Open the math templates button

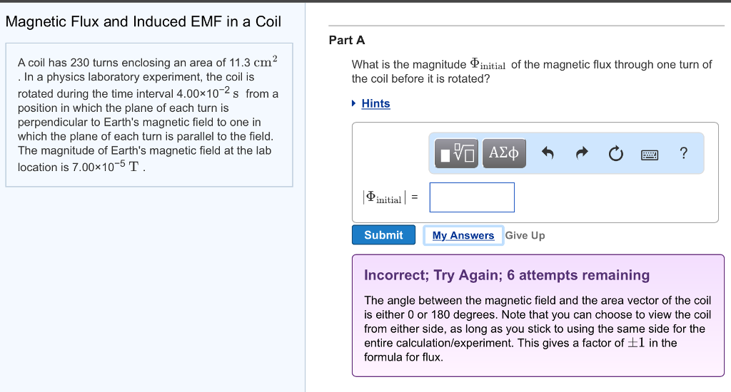pos(457,153)
